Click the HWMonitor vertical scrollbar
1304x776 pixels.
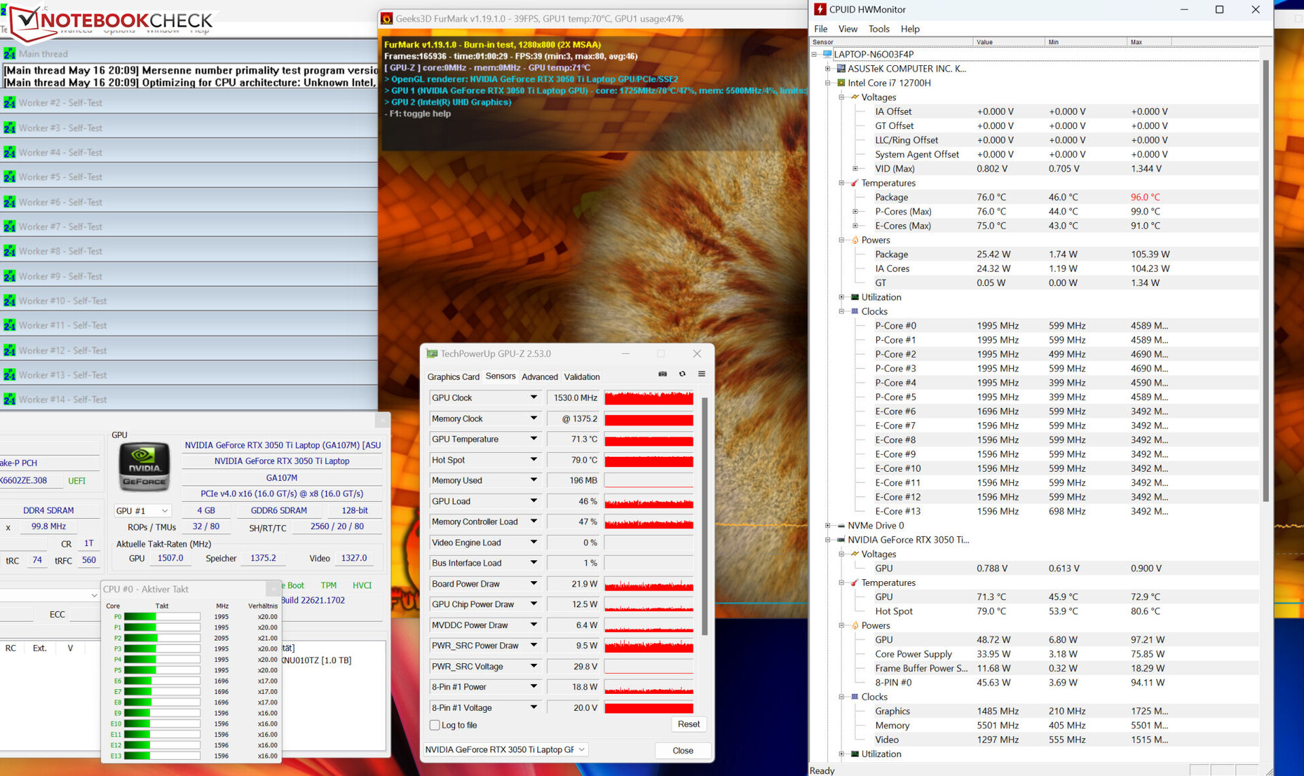tap(1266, 281)
